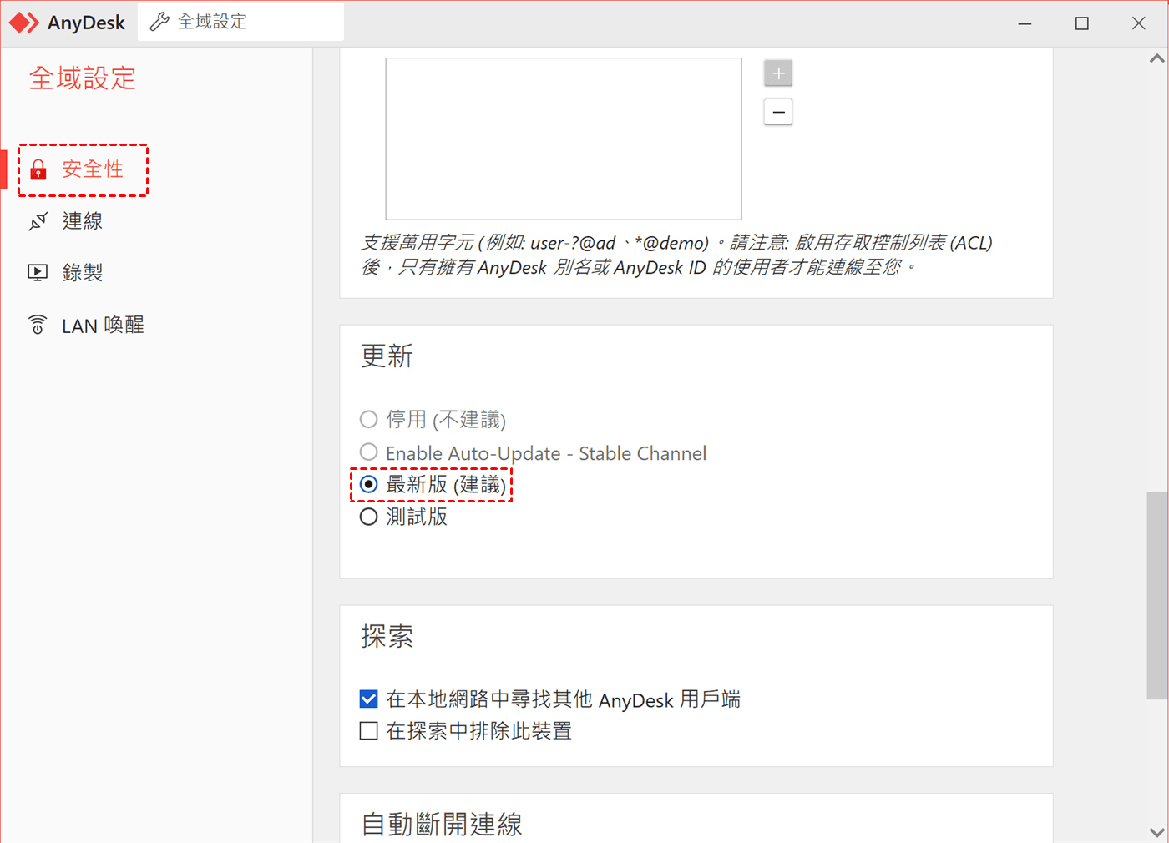
Task: Enable 在探索中排除此裝置 checkbox
Action: (x=368, y=731)
